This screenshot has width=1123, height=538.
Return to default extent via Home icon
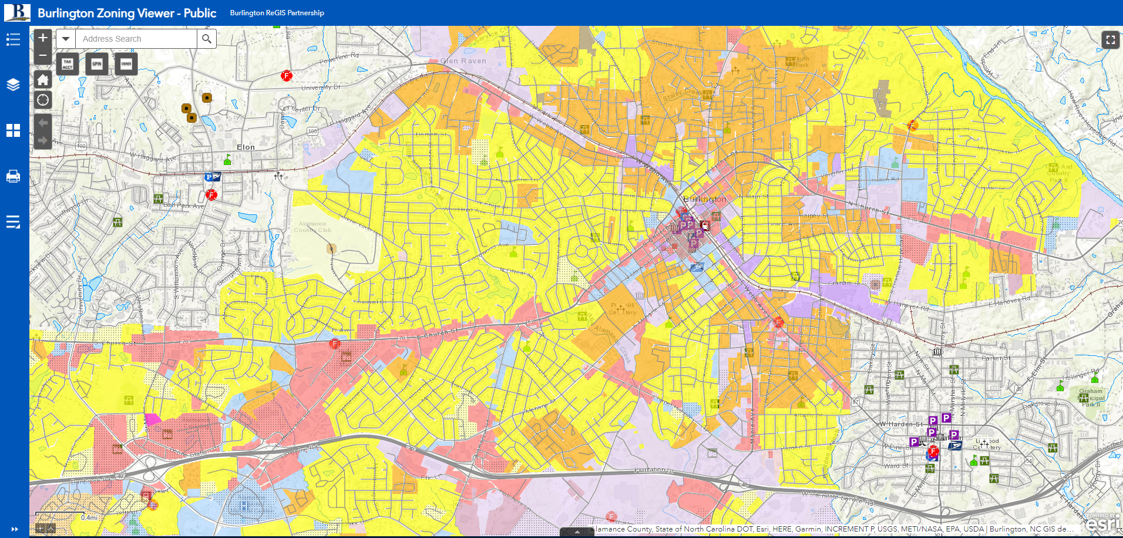[x=42, y=79]
